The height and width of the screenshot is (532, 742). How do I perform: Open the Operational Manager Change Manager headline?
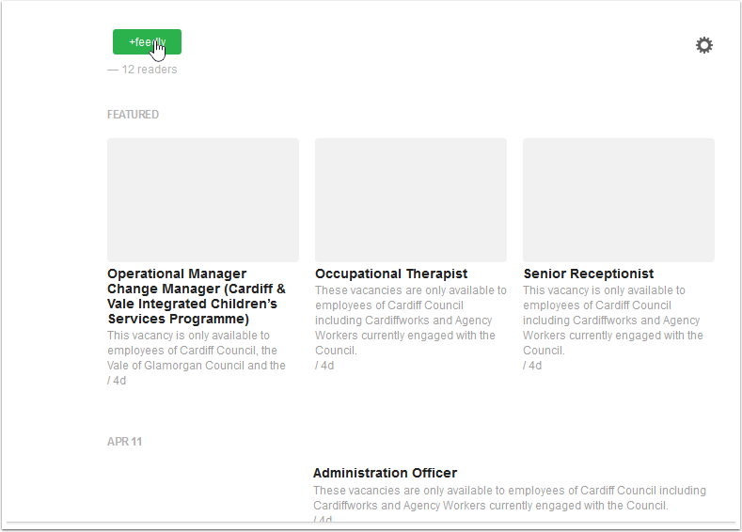[x=197, y=296]
